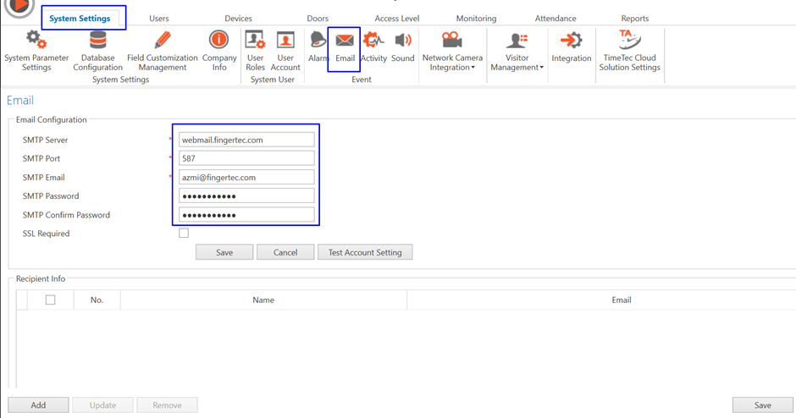Click bottom-right Save button
The height and width of the screenshot is (418, 796).
click(762, 404)
